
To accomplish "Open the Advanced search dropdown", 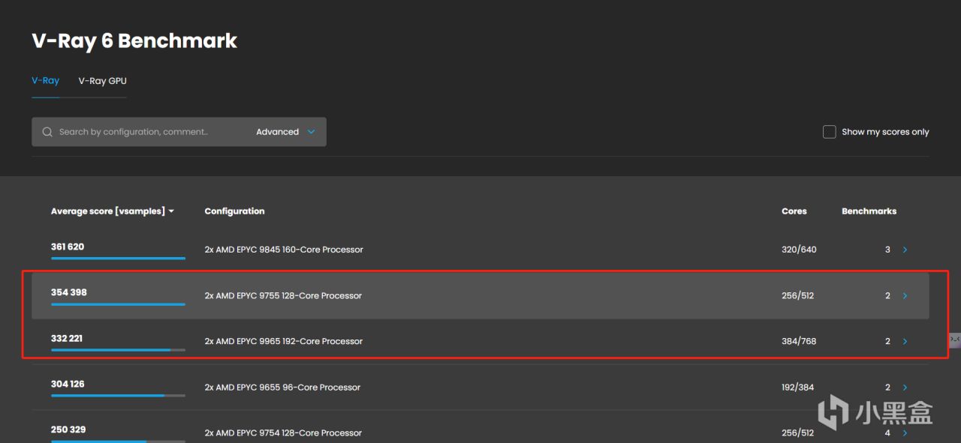I will point(285,132).
